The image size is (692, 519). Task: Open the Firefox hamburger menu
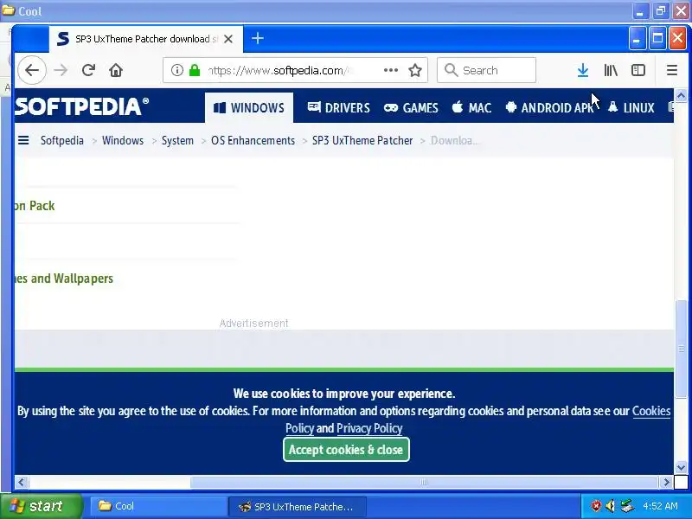(672, 70)
